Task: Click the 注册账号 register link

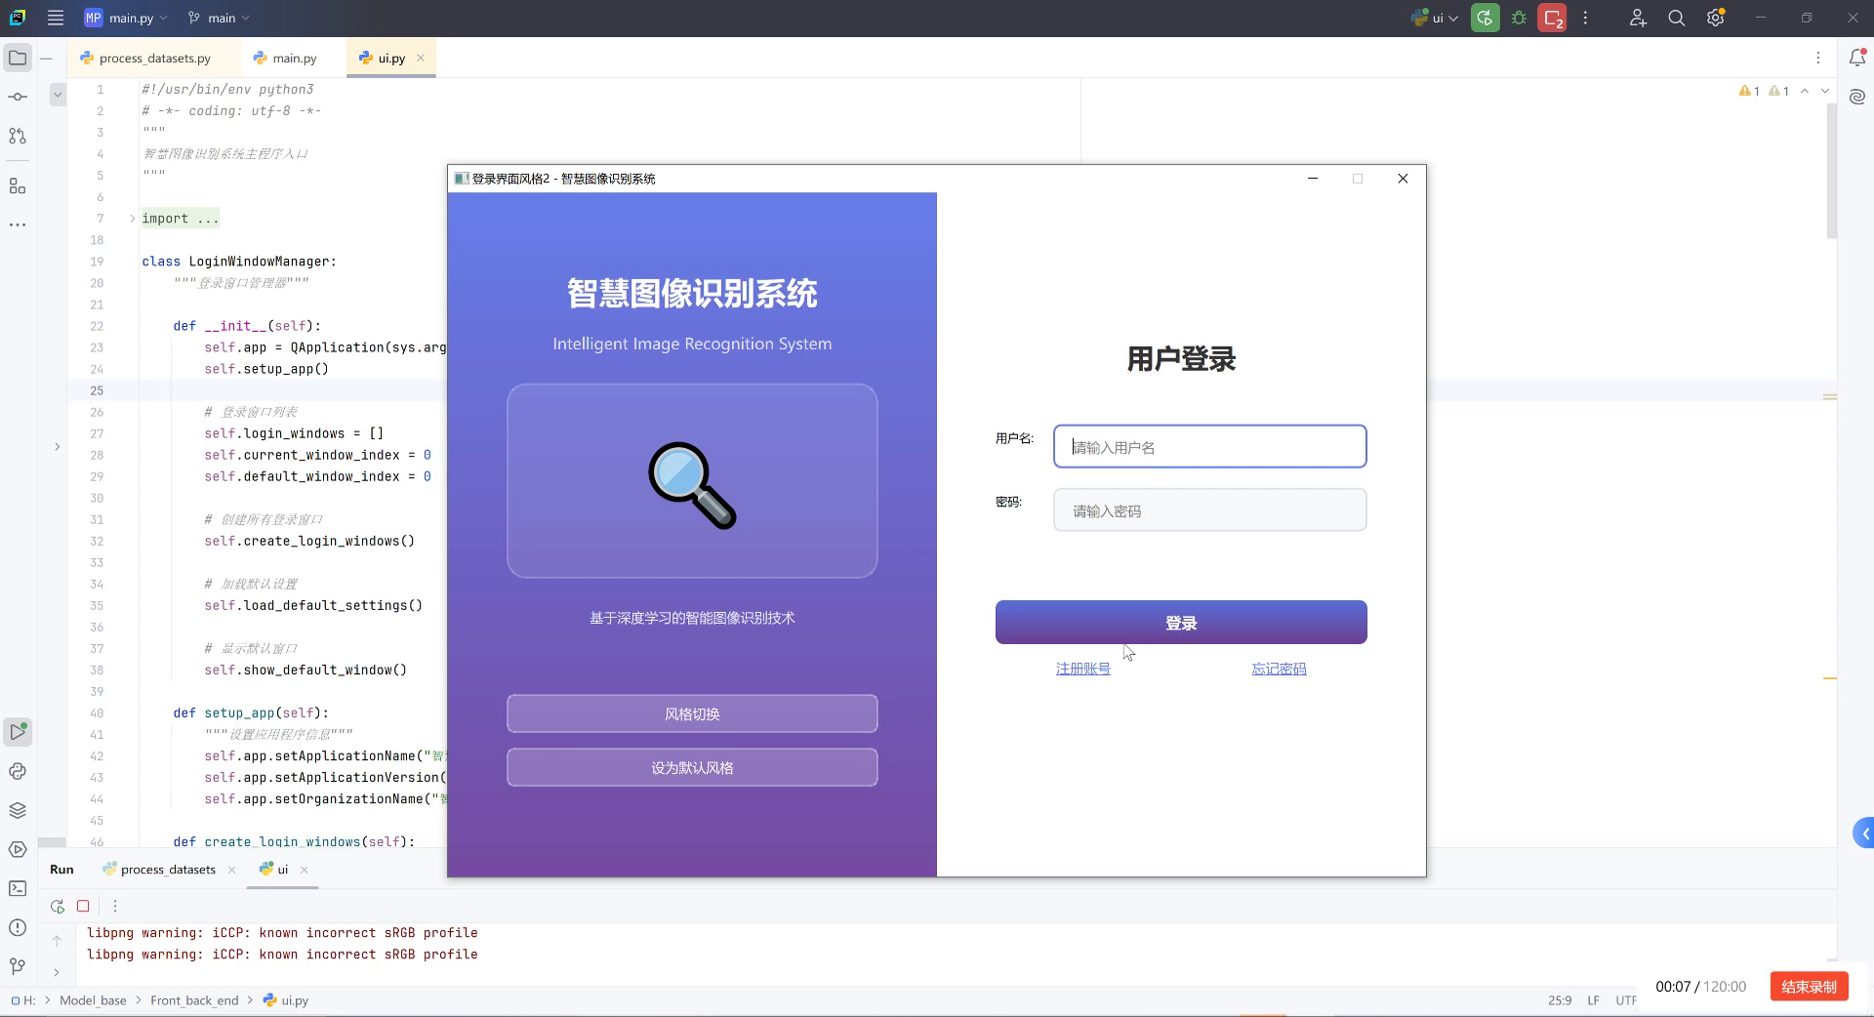Action: [1081, 669]
